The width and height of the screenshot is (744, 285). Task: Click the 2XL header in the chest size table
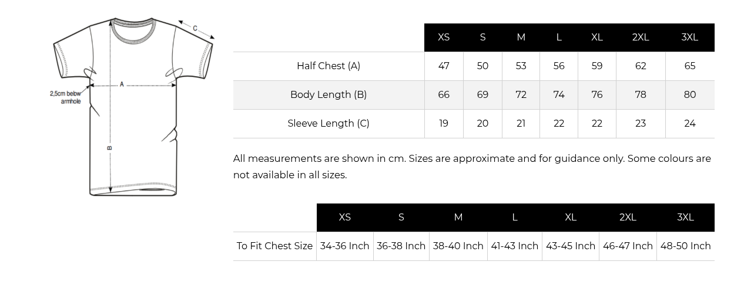pyautogui.click(x=628, y=217)
